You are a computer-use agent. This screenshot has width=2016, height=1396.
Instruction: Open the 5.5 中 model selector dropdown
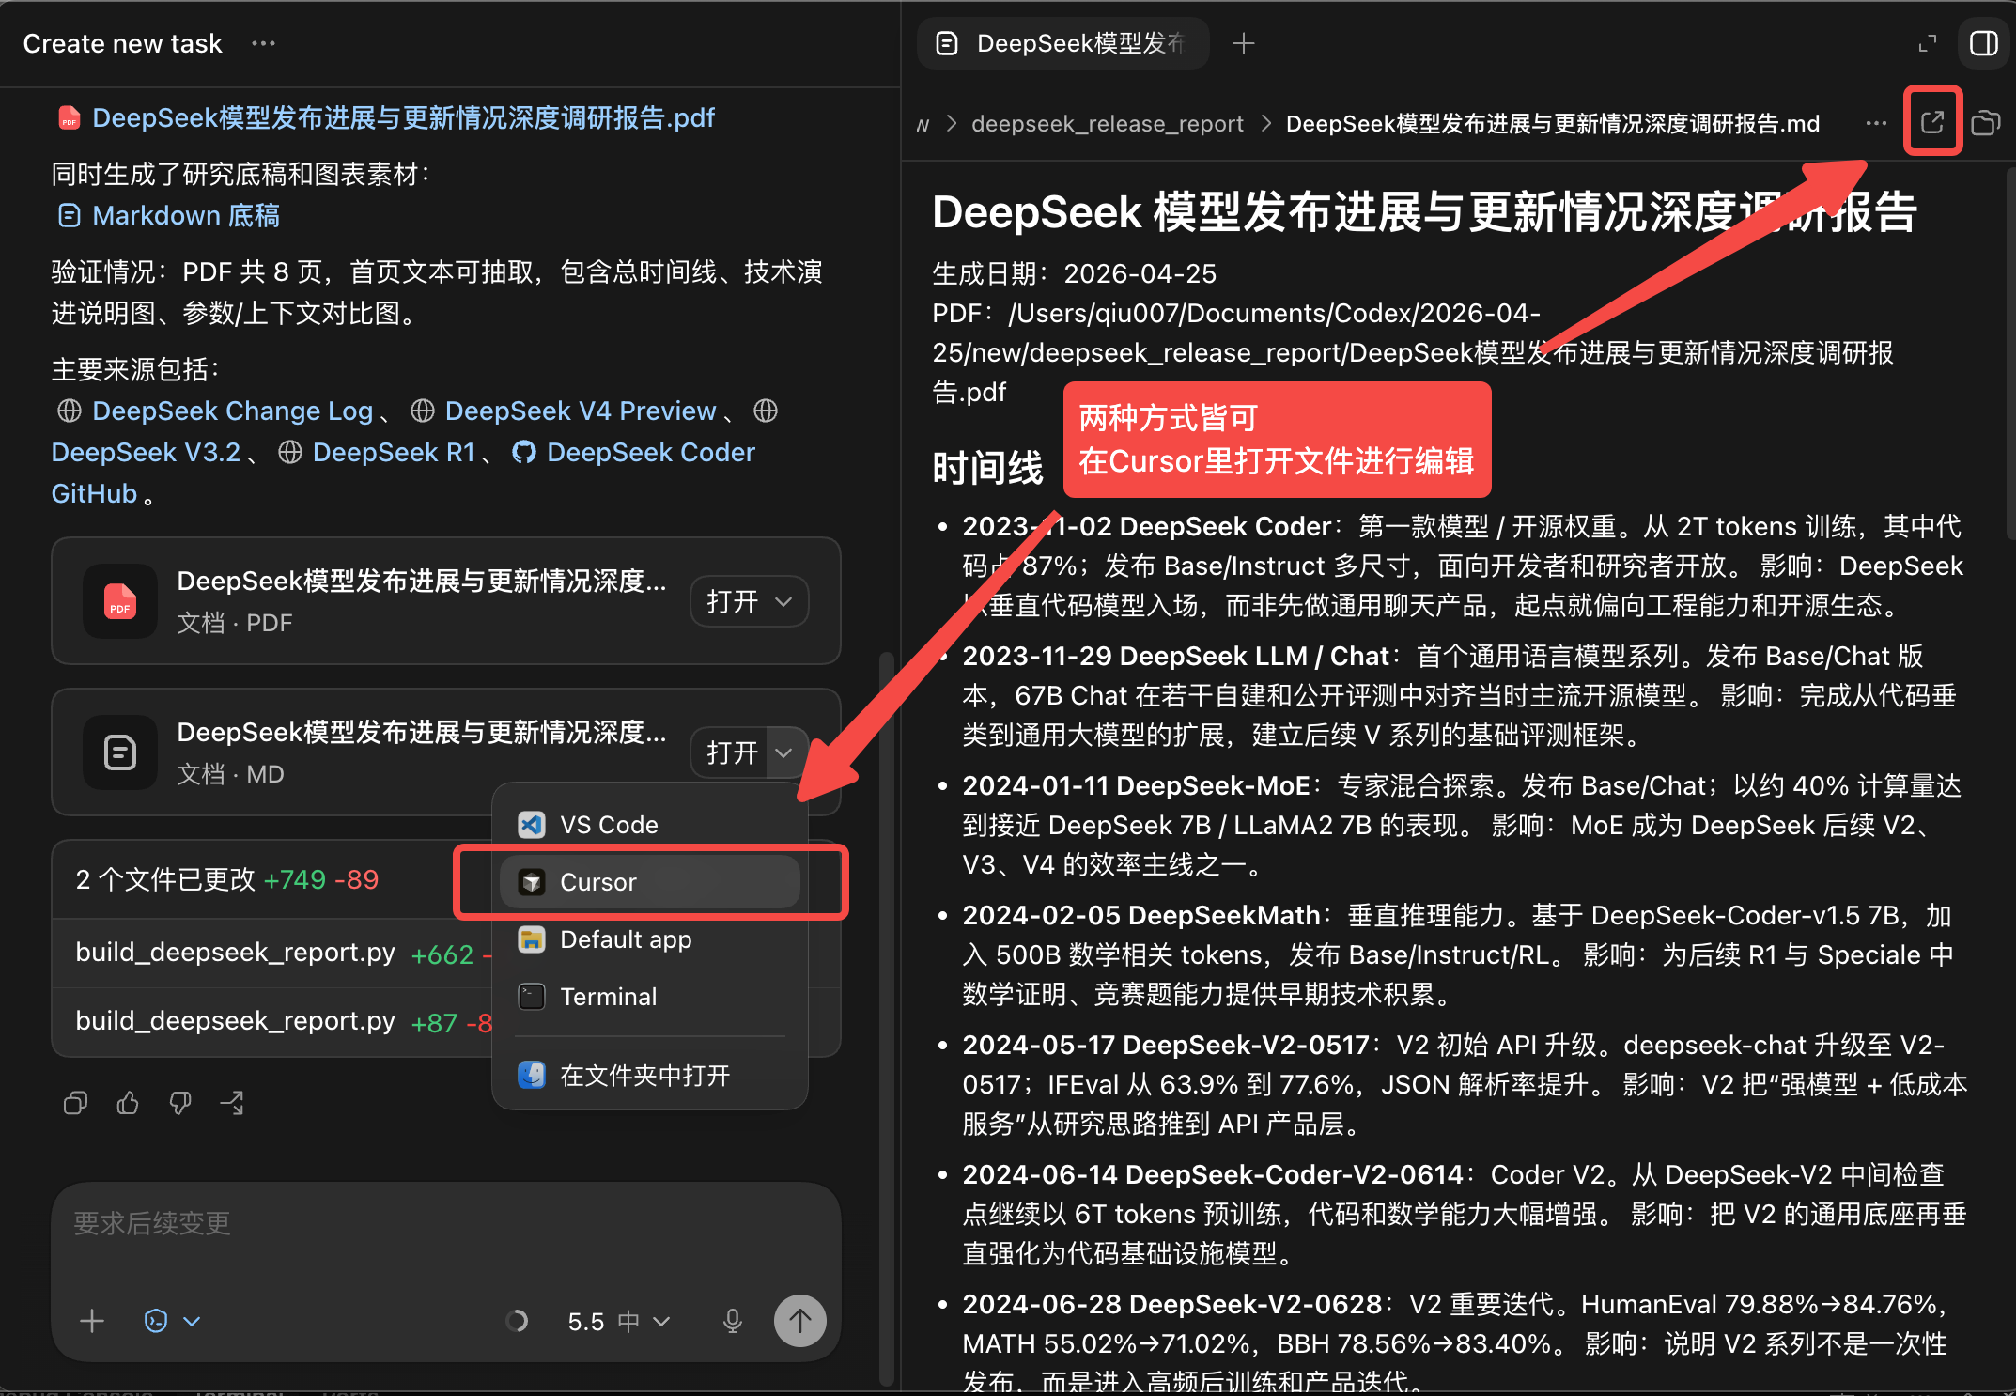(618, 1321)
